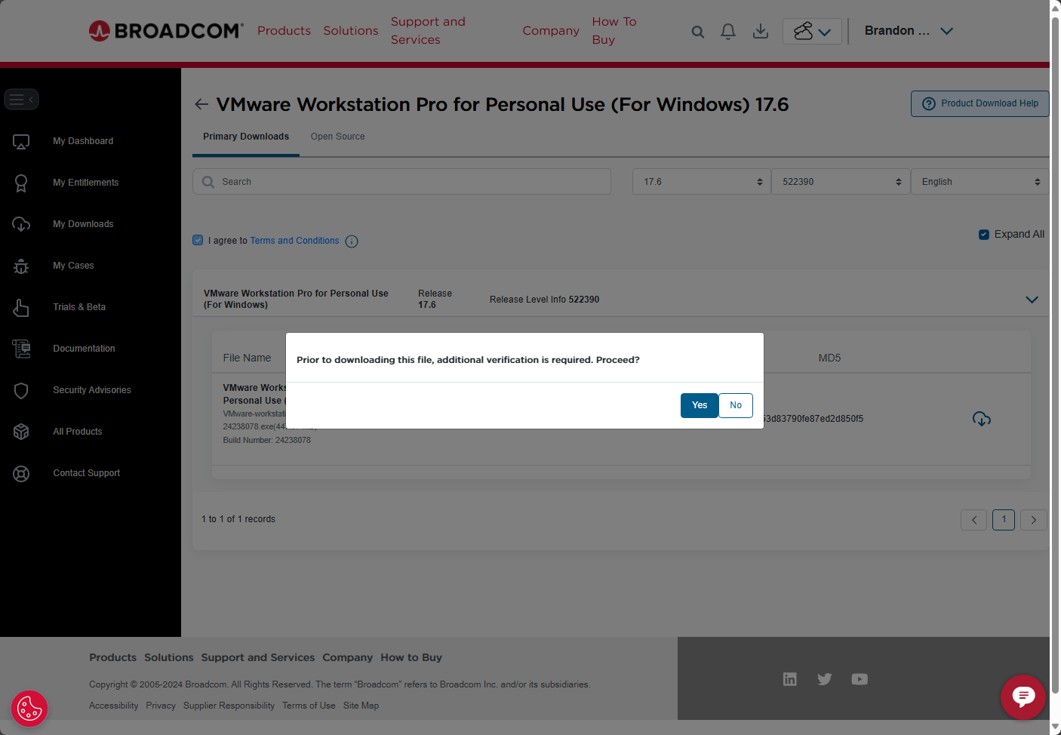Open Documentation in the sidebar
This screenshot has width=1061, height=735.
(x=84, y=349)
